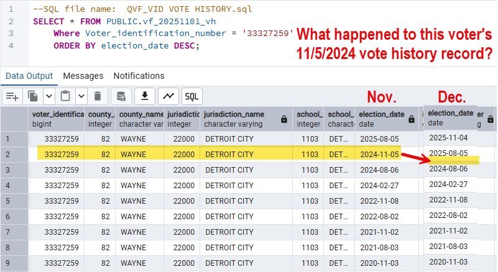This screenshot has height=272, width=498.
Task: Open the Notifications tab
Action: [x=139, y=76]
